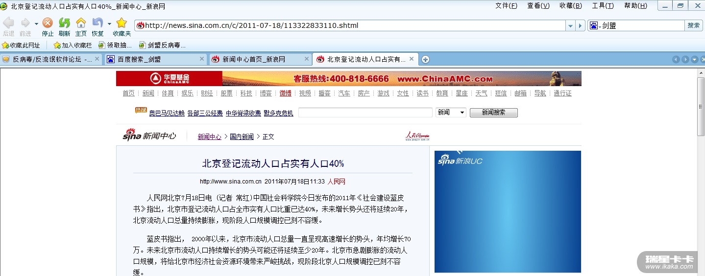Click the 新闻中心 breadcrumb link

coord(210,137)
